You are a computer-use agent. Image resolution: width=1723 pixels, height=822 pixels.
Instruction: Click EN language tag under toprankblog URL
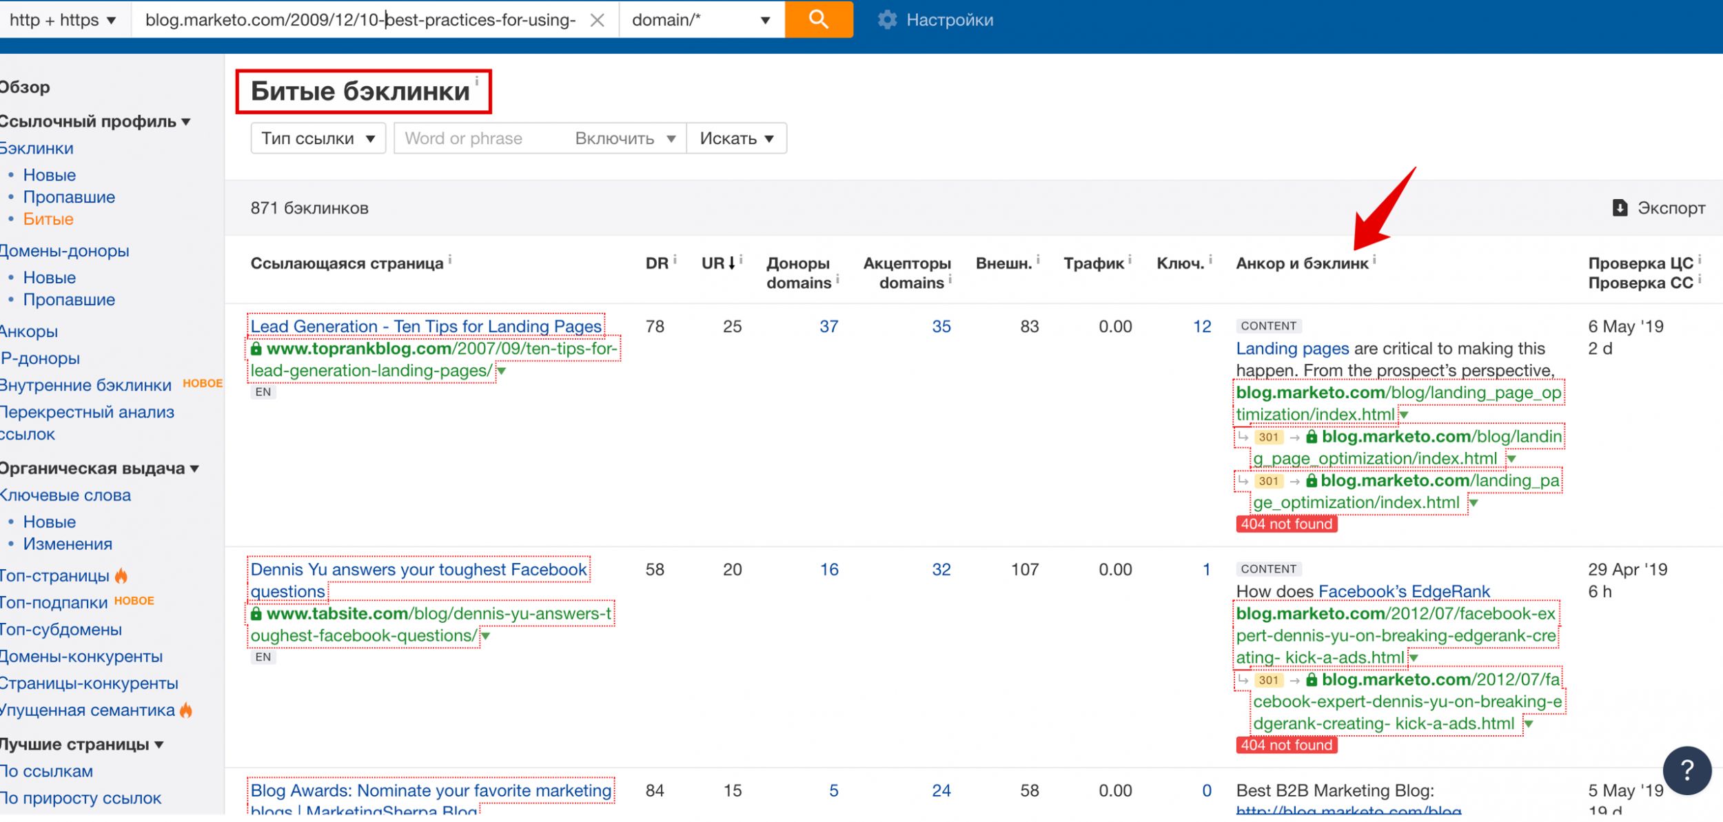click(263, 392)
